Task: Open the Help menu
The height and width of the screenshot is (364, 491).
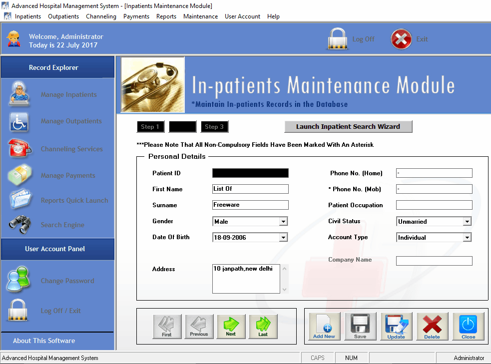Action: point(273,16)
